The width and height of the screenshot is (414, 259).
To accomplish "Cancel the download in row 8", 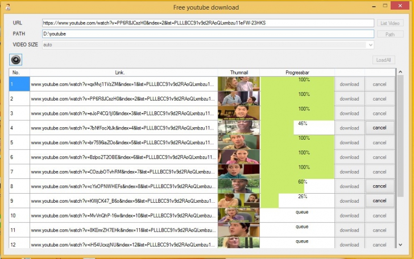I will [x=379, y=186].
